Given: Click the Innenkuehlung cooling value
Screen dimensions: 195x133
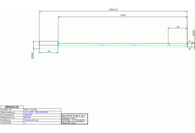Looking at the screenshot, I should (x=31, y=120).
